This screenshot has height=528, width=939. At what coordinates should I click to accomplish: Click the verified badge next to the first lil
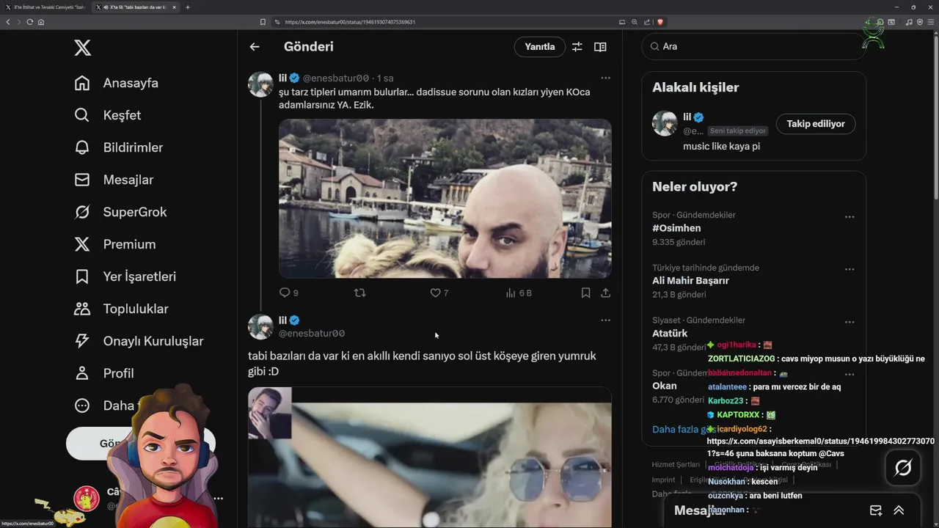click(x=294, y=78)
